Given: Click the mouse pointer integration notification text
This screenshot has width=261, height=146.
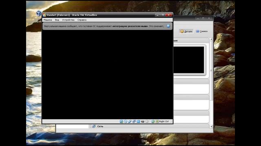Looking at the screenshot, I should coord(104,26).
